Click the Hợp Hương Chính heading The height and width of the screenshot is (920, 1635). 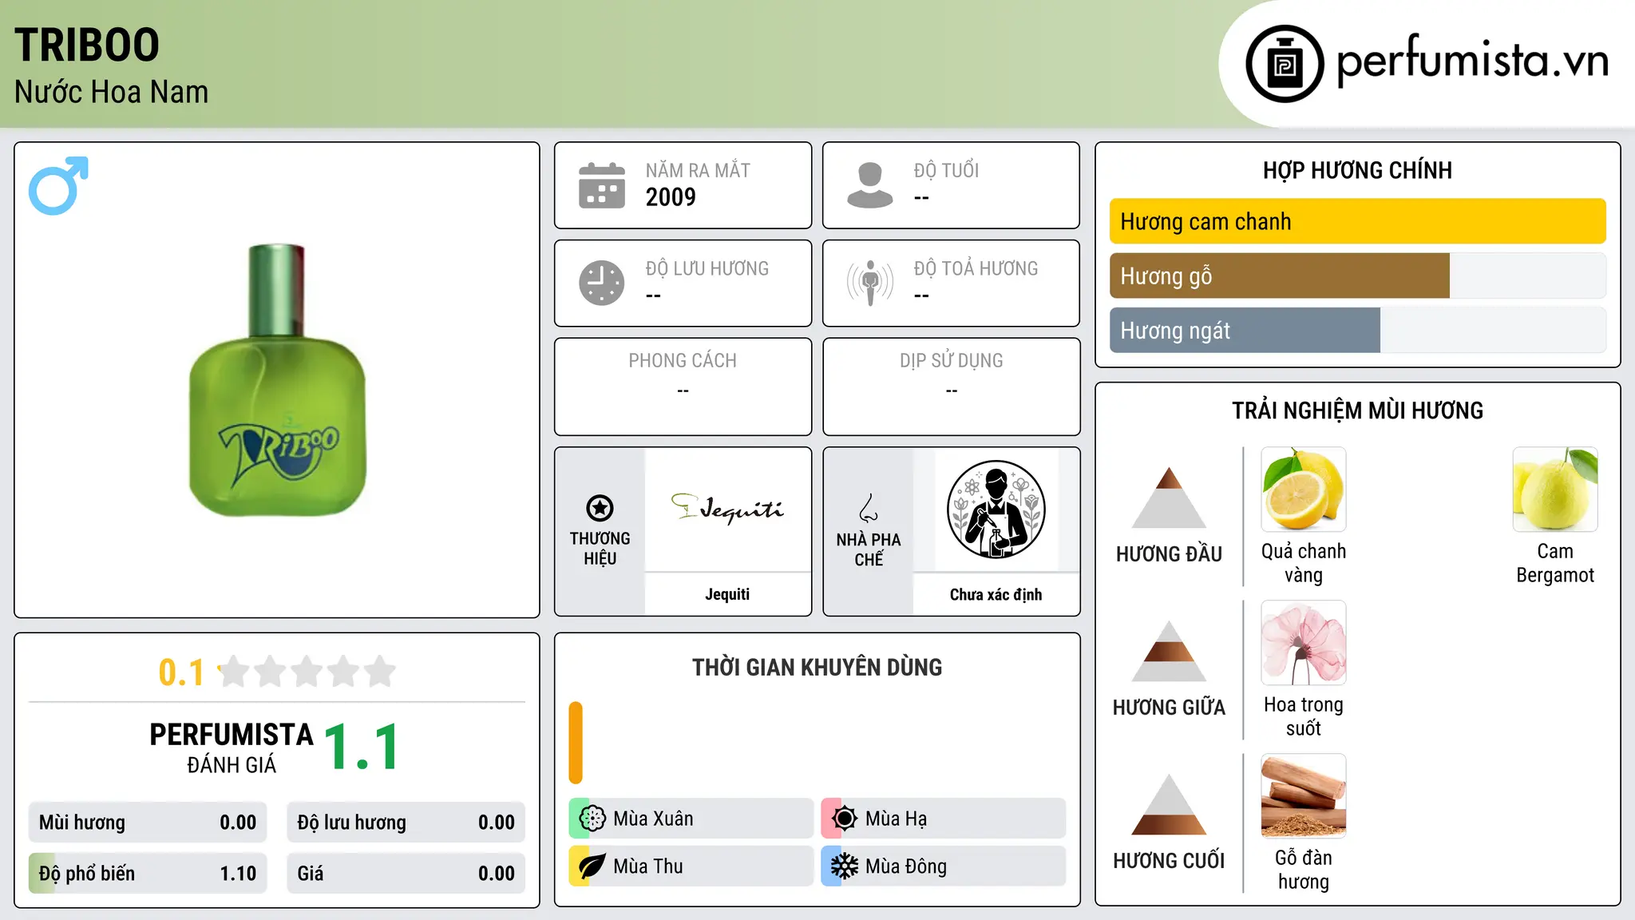click(x=1357, y=170)
